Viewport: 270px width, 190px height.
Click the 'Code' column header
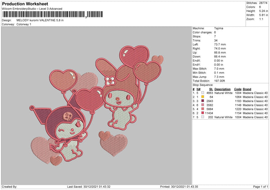(x=238, y=89)
